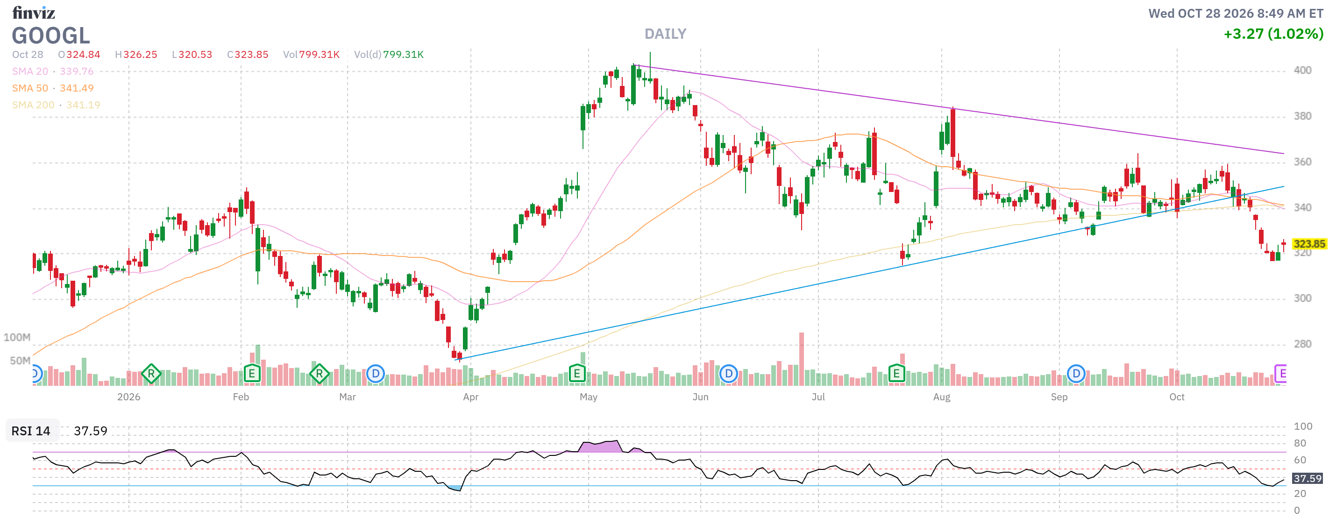
Task: Click the low price L 320.53
Action: click(x=192, y=55)
